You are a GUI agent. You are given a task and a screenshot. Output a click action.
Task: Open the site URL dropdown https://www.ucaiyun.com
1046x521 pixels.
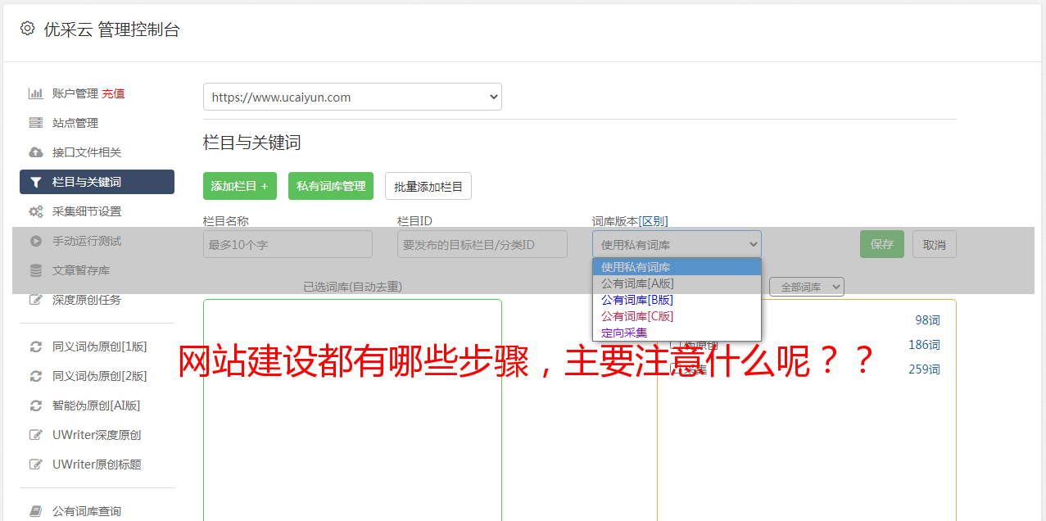[352, 97]
